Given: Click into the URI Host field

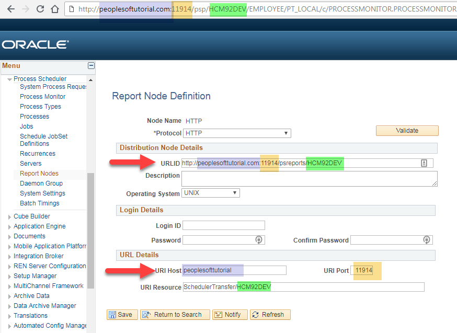Looking at the screenshot, I should 234,270.
